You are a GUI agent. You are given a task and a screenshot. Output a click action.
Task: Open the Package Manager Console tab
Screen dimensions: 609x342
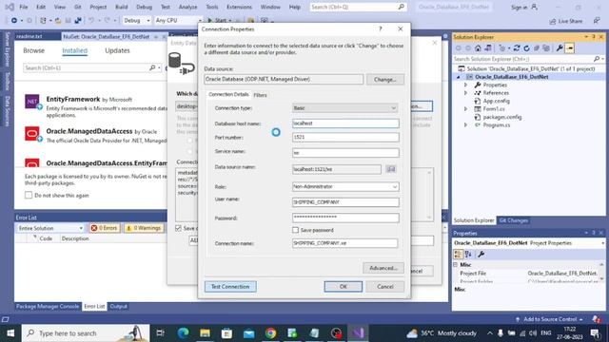(48, 306)
